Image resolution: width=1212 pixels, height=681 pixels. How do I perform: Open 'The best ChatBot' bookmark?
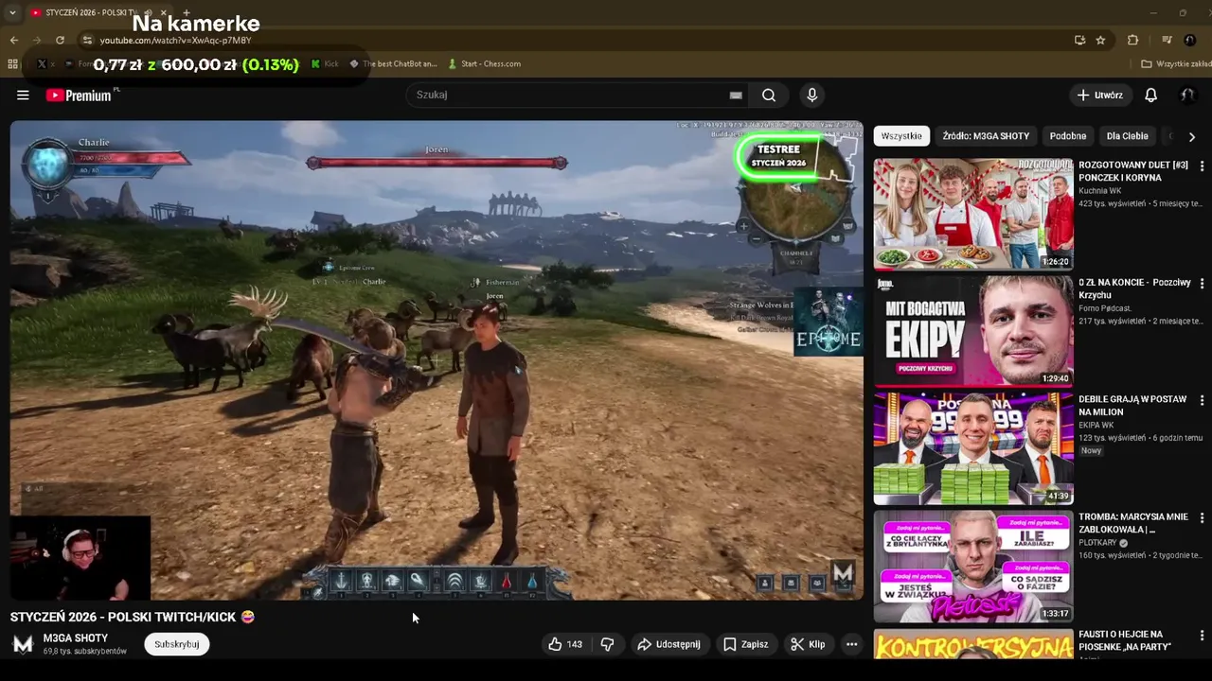tap(394, 63)
